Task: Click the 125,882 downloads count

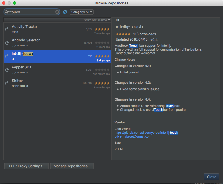Action: [x=87, y=83]
